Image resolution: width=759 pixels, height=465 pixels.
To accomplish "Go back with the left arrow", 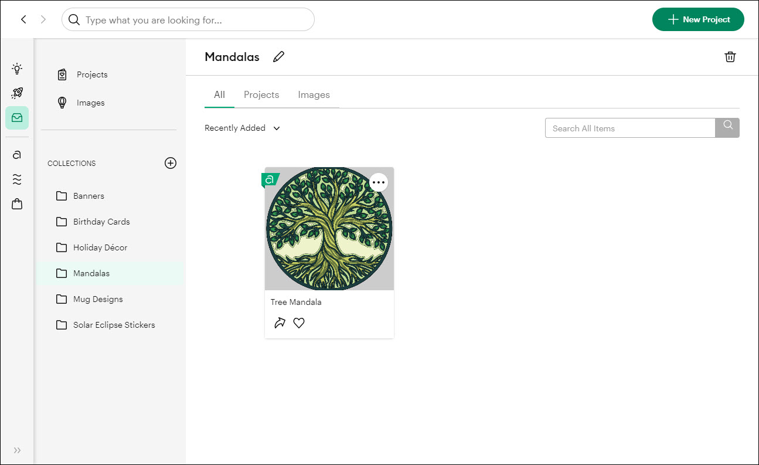I will point(23,19).
